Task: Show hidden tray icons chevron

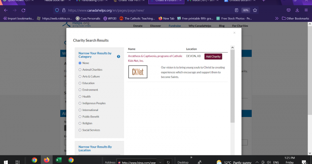Action: (257, 162)
